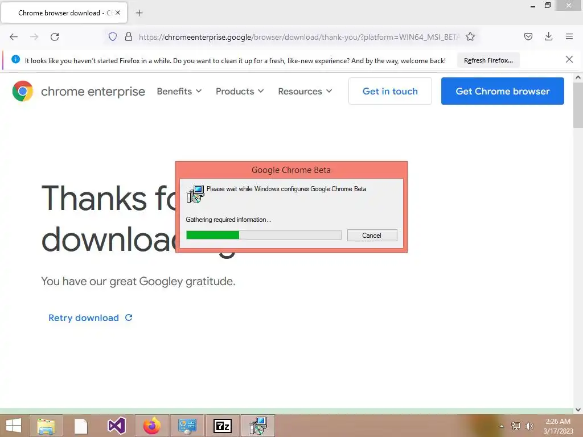Image resolution: width=583 pixels, height=437 pixels.
Task: Open the volume speaker tray icon
Action: pos(529,426)
